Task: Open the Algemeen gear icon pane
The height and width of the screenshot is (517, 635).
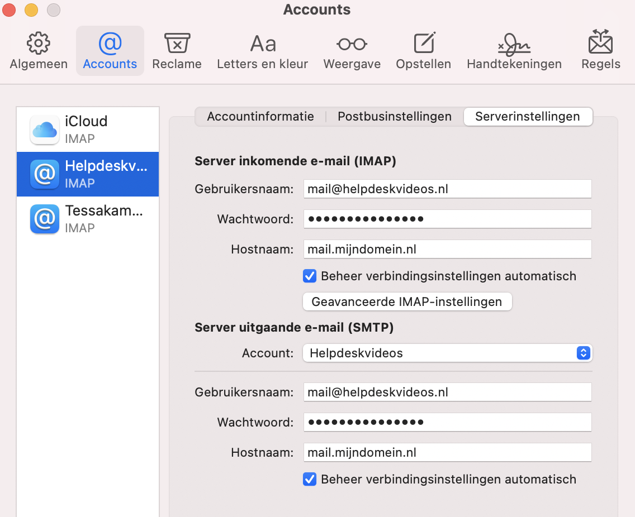Action: [x=39, y=50]
